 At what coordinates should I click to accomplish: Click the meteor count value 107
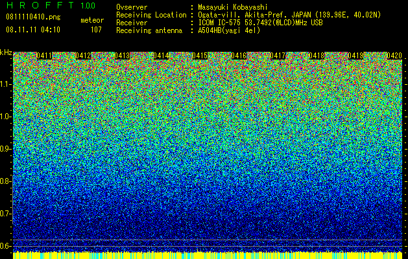pos(96,30)
